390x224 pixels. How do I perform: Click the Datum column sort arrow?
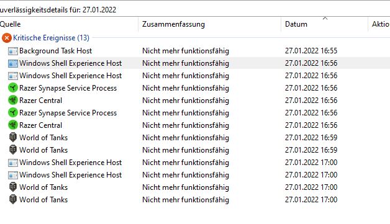325,18
